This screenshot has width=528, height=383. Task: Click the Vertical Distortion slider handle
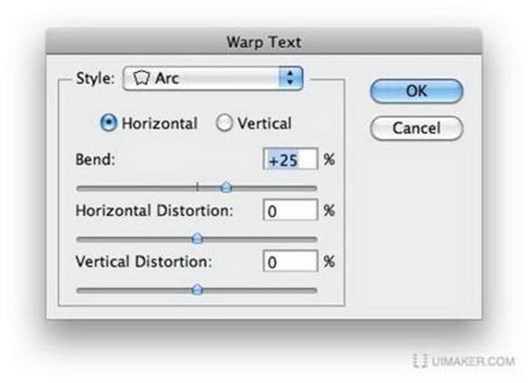point(198,289)
